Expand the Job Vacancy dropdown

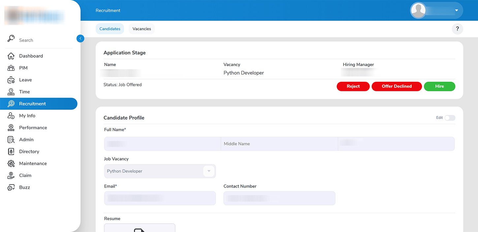tap(208, 171)
